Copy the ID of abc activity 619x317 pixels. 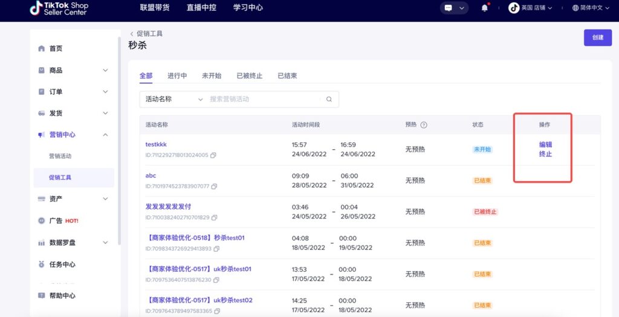[x=214, y=187]
